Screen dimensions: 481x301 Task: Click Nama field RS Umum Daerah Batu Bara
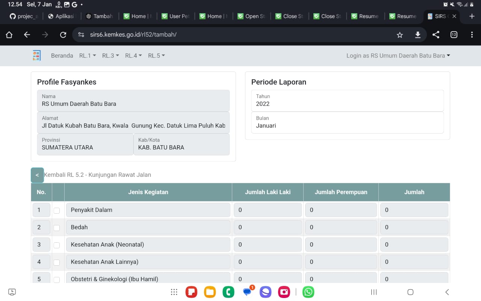[x=133, y=100]
